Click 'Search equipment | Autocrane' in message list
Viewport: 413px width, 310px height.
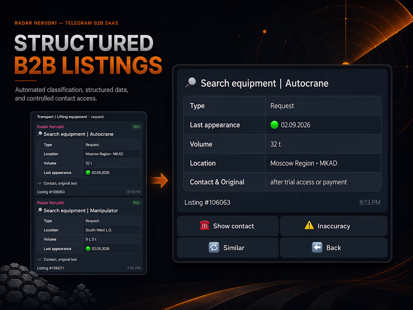click(78, 134)
